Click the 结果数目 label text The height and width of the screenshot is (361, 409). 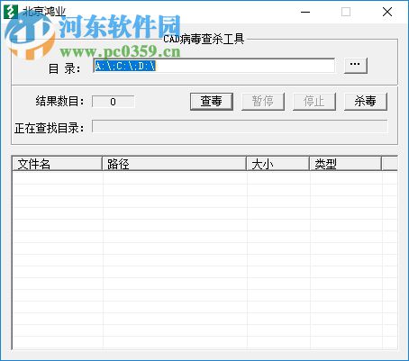pyautogui.click(x=59, y=101)
